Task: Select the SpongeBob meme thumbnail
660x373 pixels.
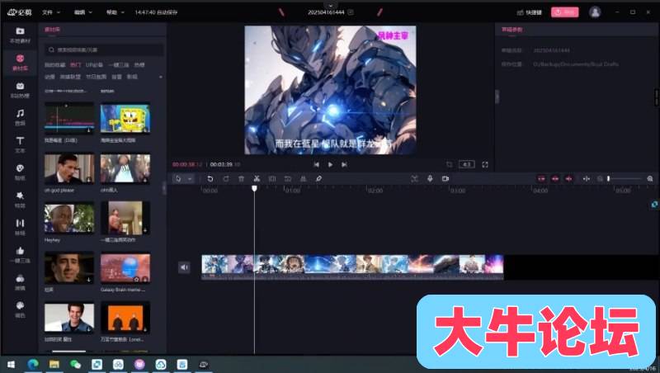Action: click(x=125, y=118)
